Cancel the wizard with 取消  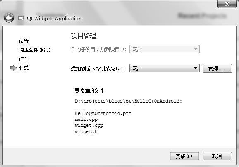tap(217, 156)
